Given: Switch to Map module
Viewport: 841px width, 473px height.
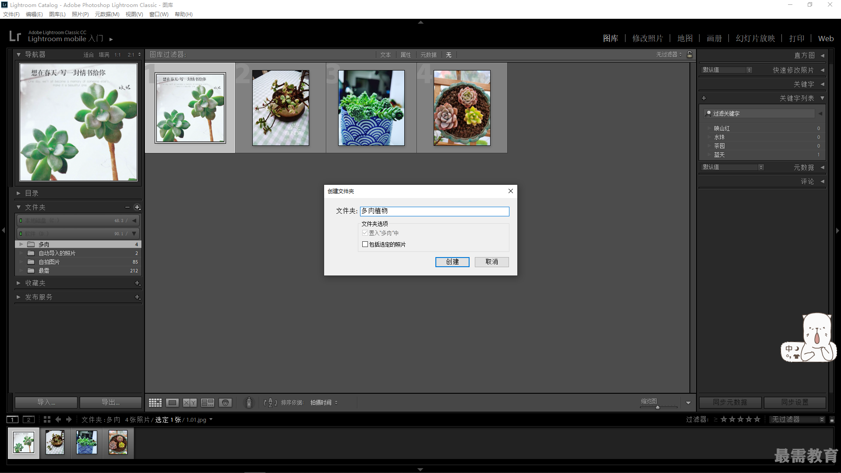Looking at the screenshot, I should click(685, 39).
